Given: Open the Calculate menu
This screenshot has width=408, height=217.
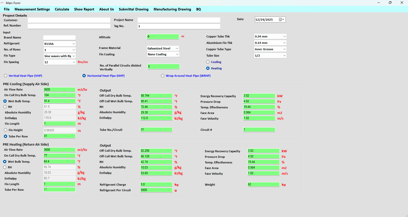Looking at the screenshot, I should click(62, 9).
